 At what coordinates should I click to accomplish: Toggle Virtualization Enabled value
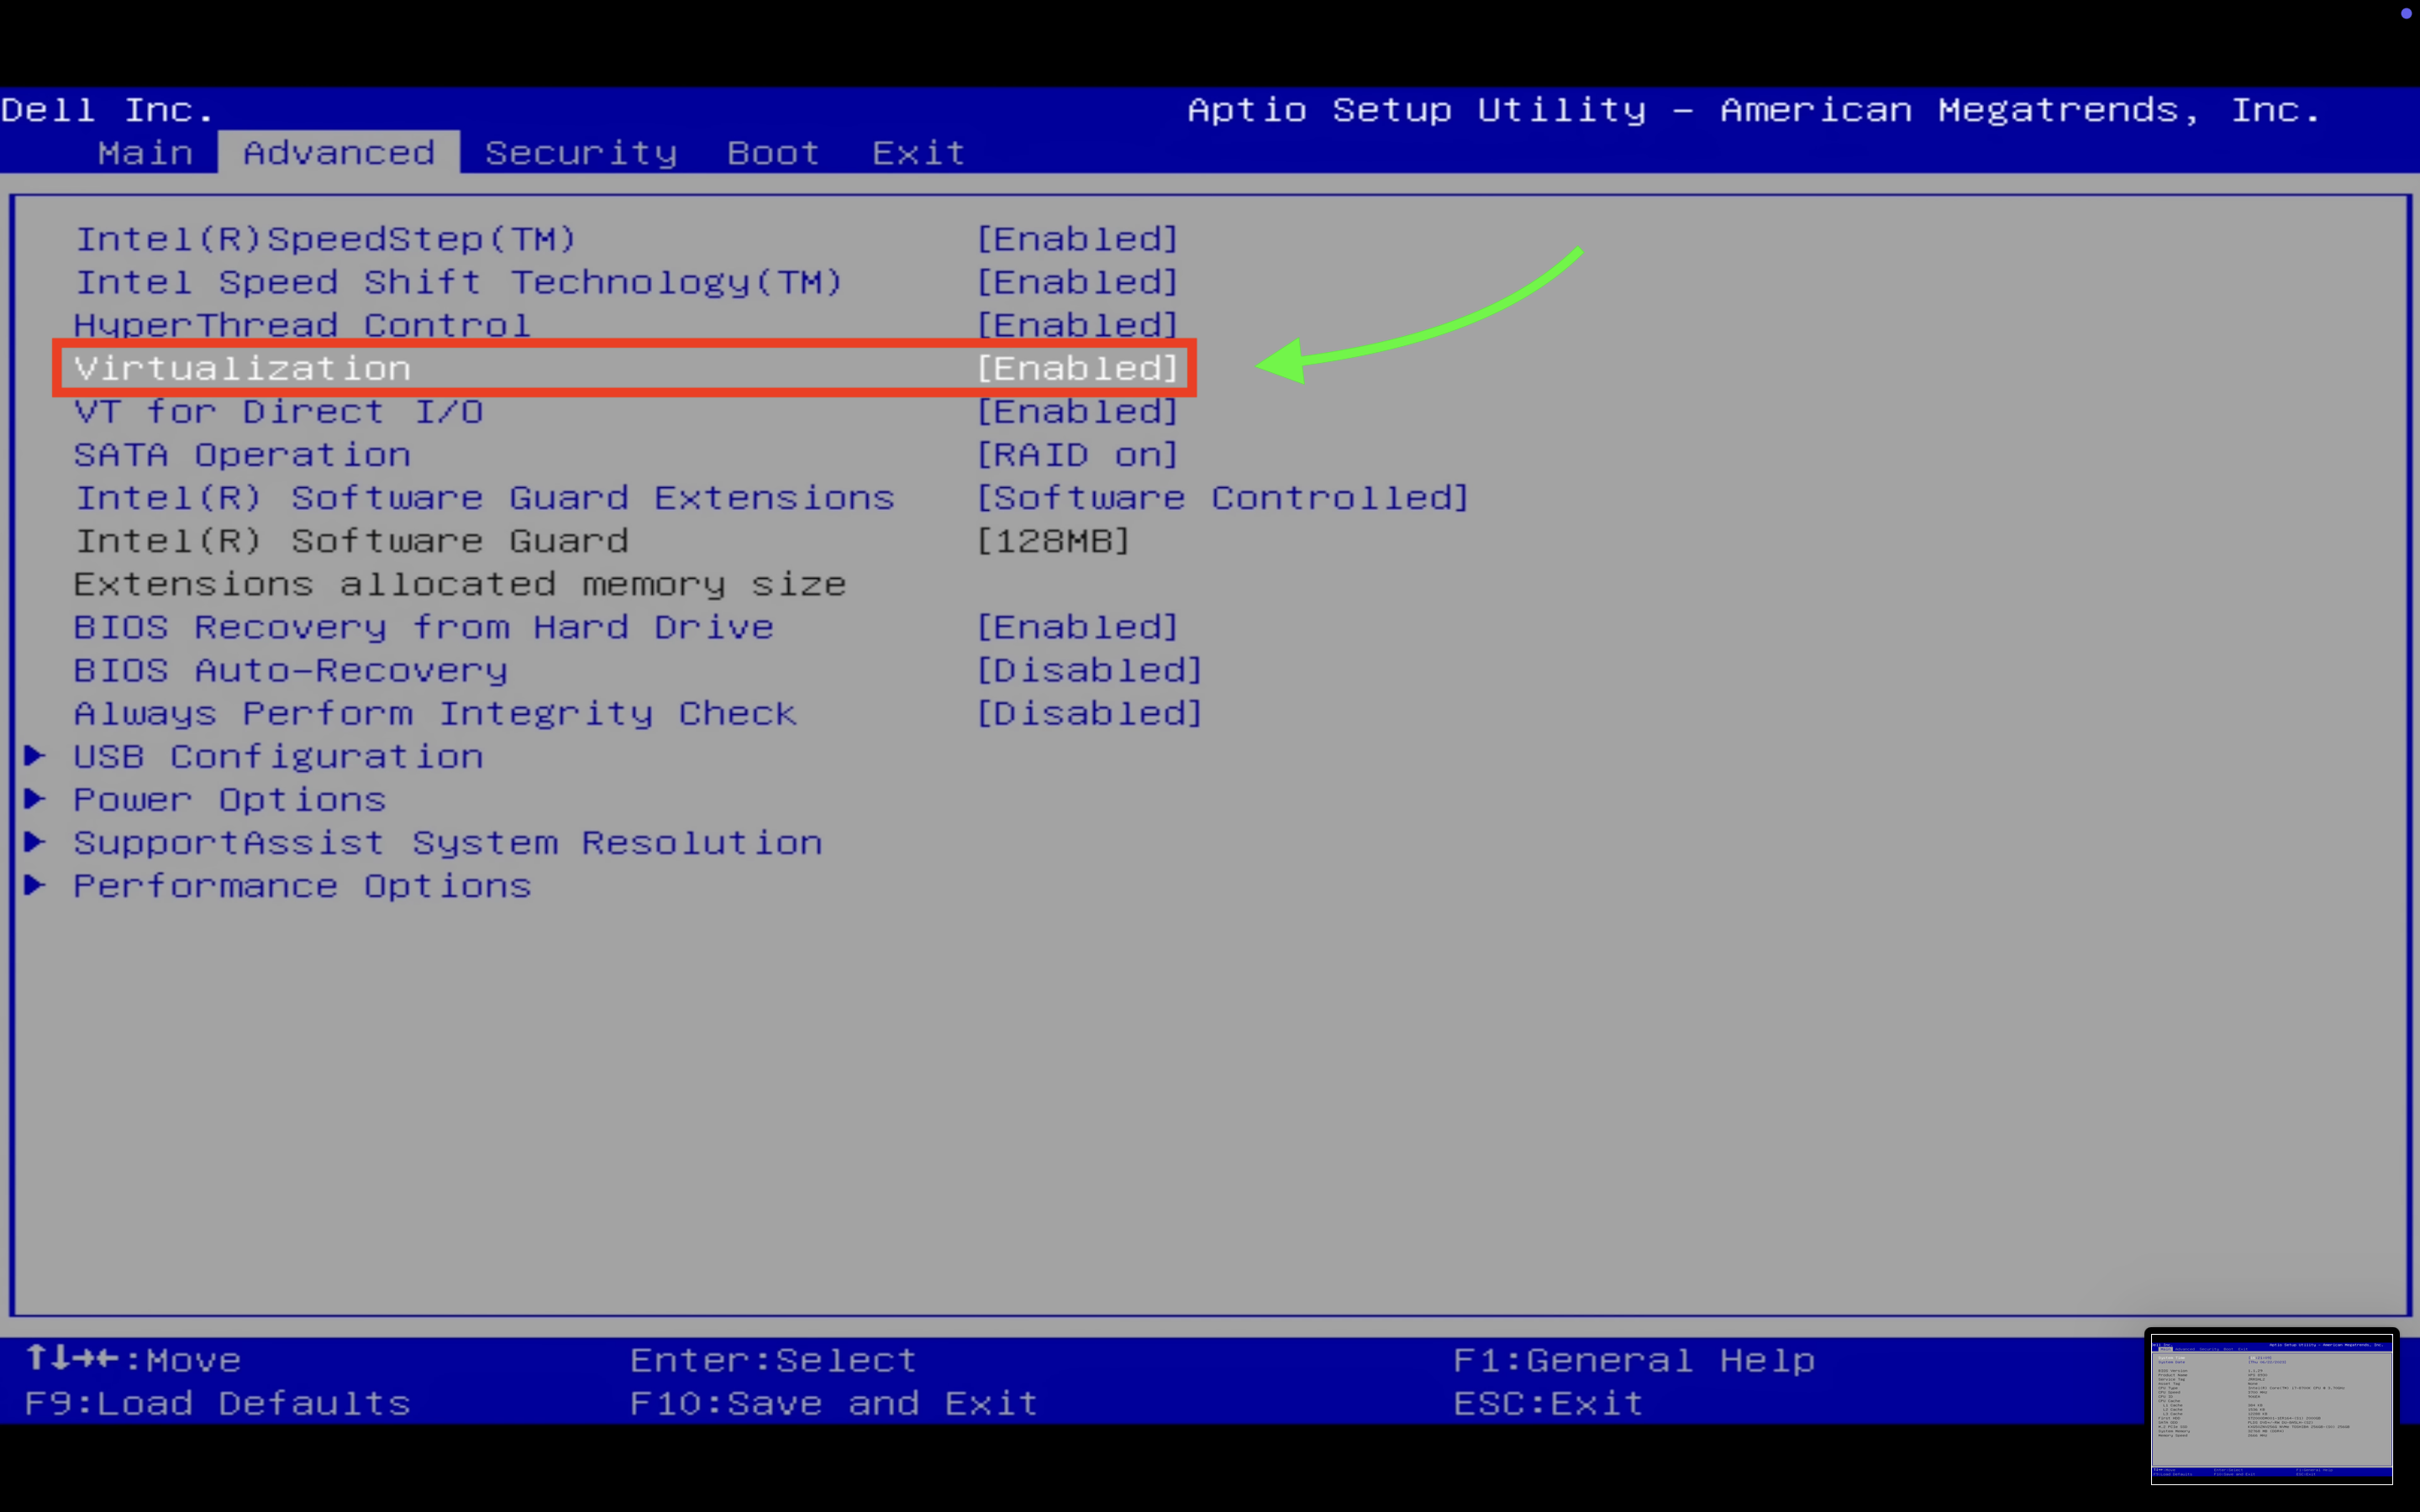pos(1077,369)
